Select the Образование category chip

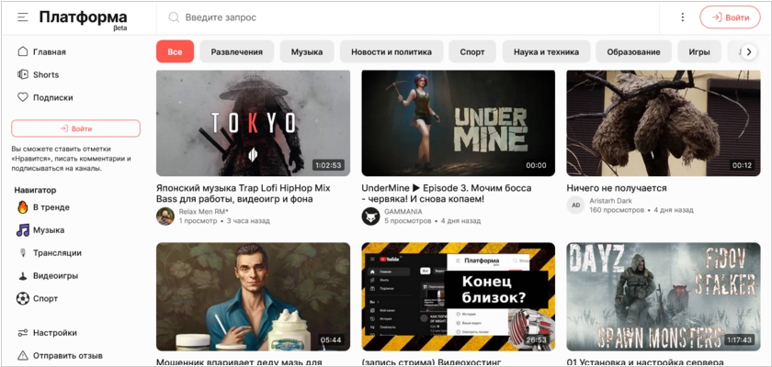(633, 51)
